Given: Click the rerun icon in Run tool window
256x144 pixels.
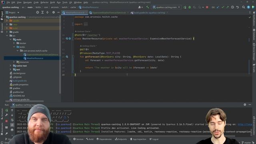Looking at the screenshot, I should [6, 110].
